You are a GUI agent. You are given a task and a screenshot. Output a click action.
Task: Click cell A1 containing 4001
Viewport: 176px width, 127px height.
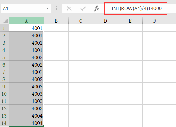click(x=26, y=28)
